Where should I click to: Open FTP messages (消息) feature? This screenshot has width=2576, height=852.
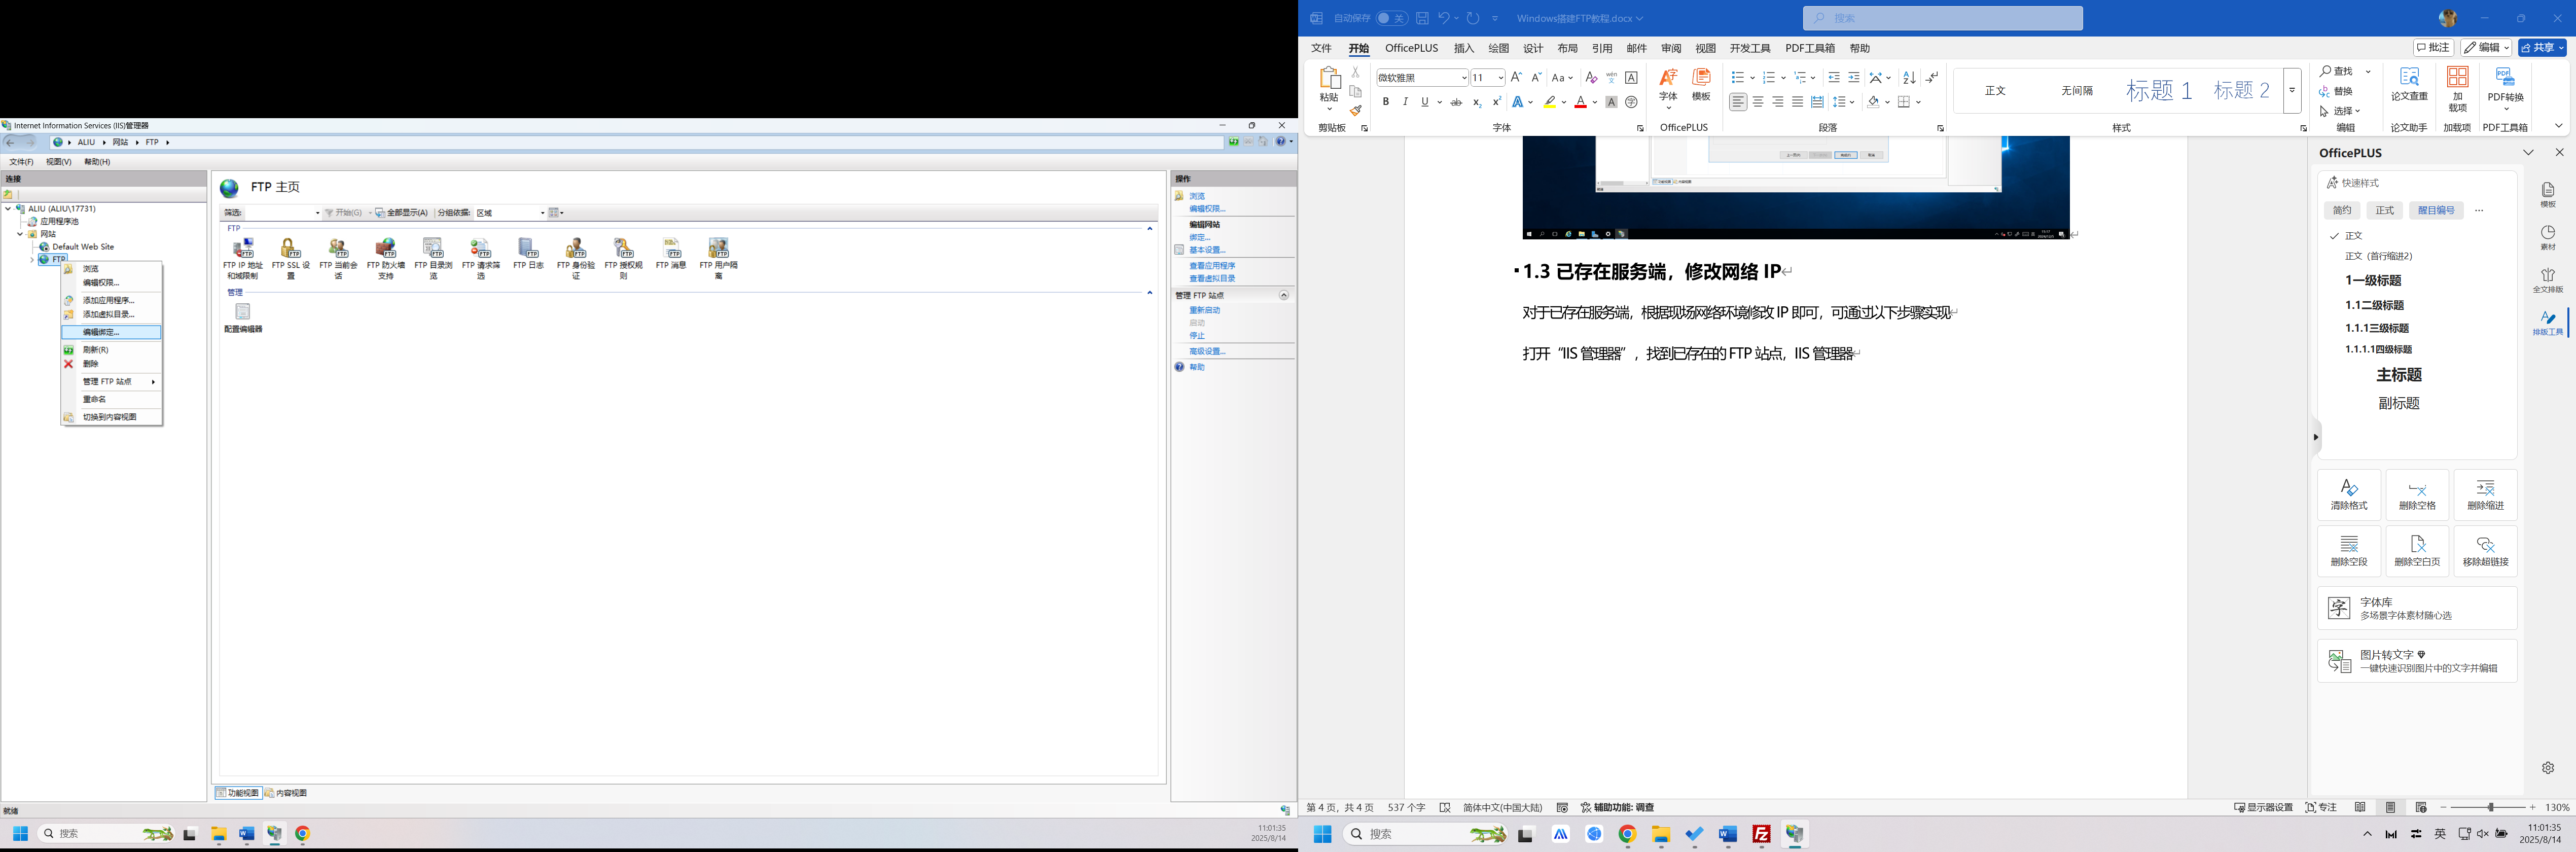coord(671,254)
